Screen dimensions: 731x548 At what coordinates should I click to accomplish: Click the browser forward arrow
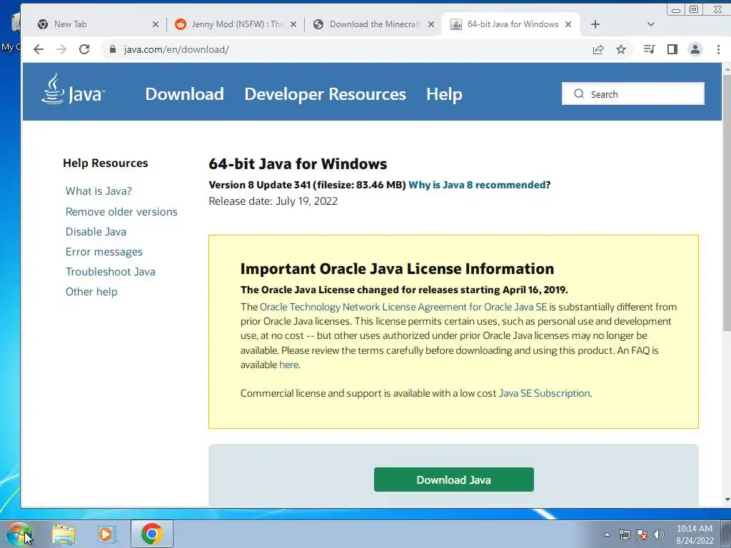61,49
